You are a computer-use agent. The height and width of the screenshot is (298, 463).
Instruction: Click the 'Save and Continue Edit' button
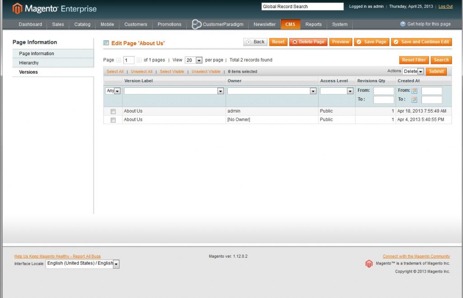click(x=421, y=42)
